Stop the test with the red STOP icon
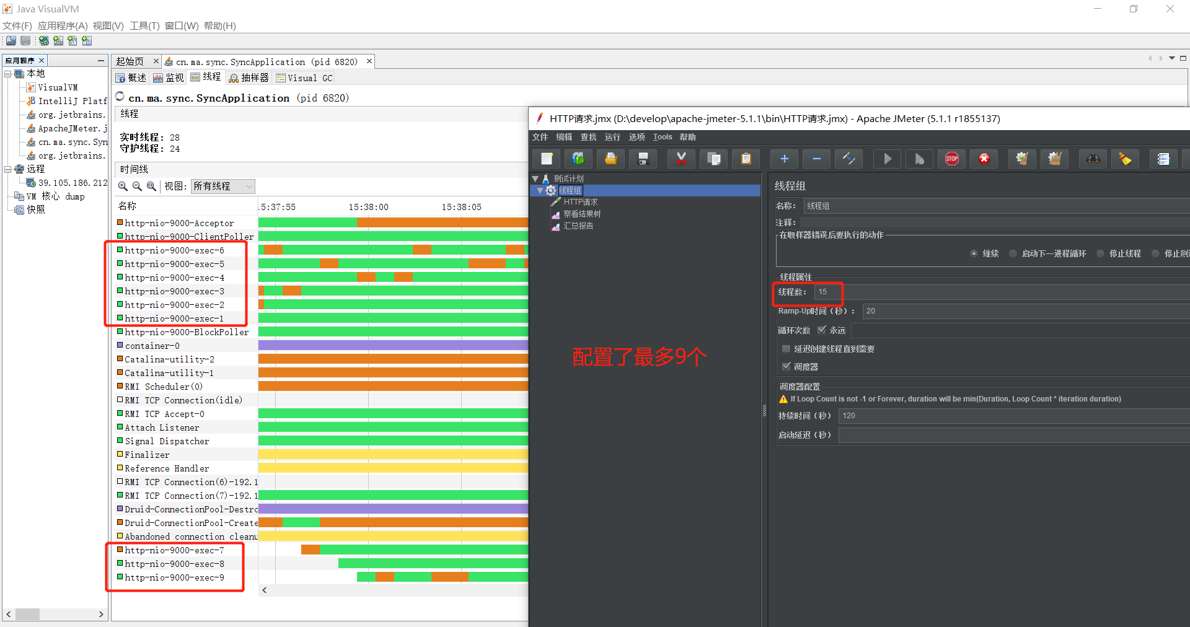The width and height of the screenshot is (1190, 627). pos(951,159)
